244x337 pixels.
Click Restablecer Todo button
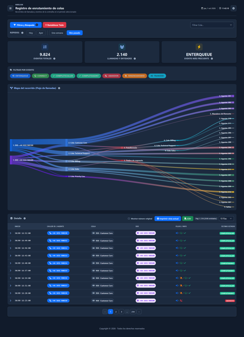click(x=55, y=25)
